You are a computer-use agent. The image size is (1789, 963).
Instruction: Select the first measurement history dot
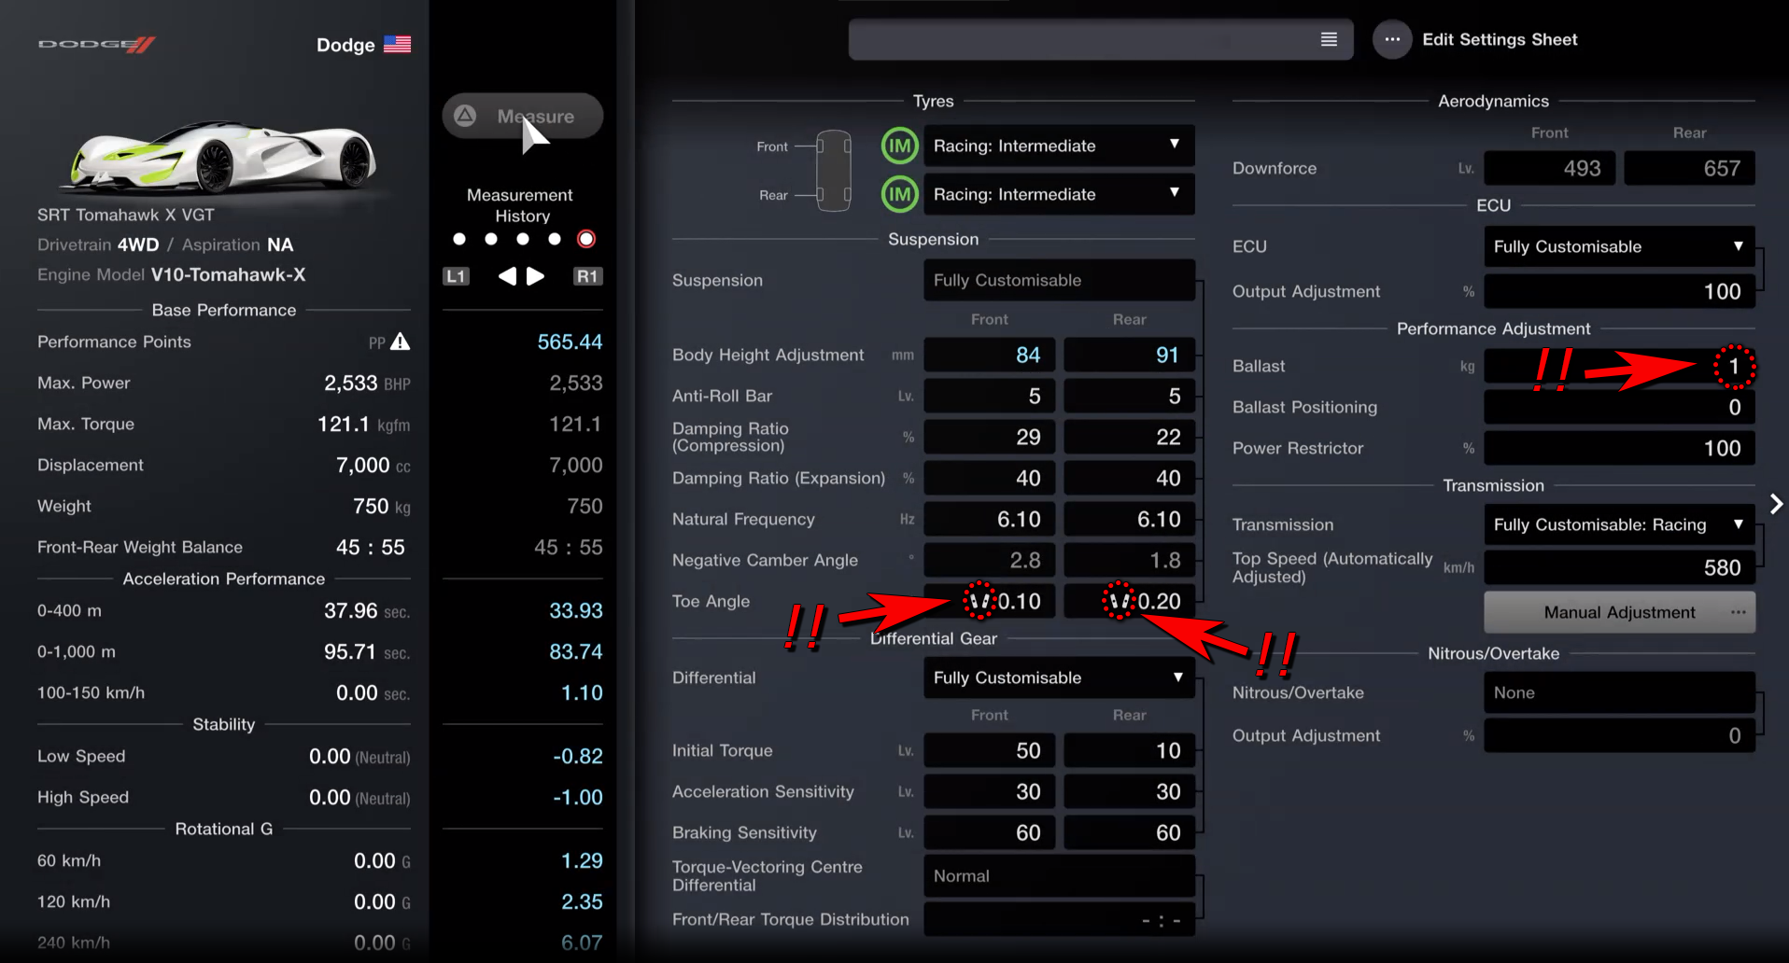point(458,239)
